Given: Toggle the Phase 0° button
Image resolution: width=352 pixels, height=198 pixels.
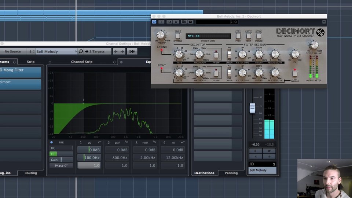Looking at the screenshot, I should point(61,166).
